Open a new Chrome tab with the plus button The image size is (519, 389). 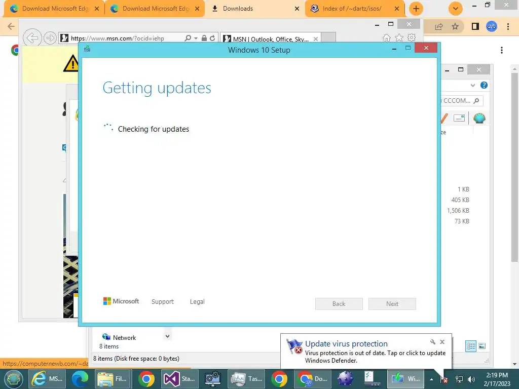click(416, 9)
